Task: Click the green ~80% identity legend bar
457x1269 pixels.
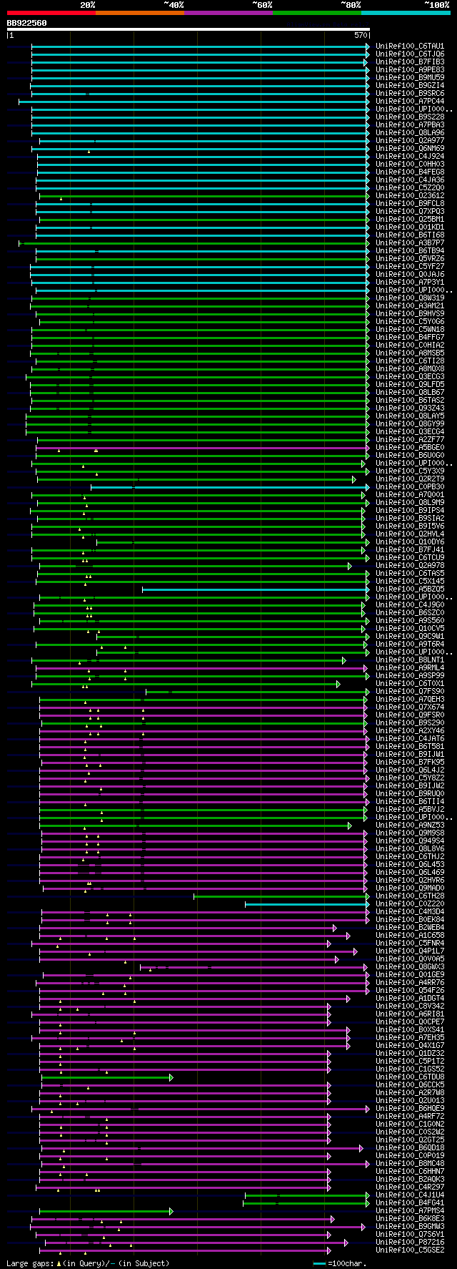Action: coord(316,13)
